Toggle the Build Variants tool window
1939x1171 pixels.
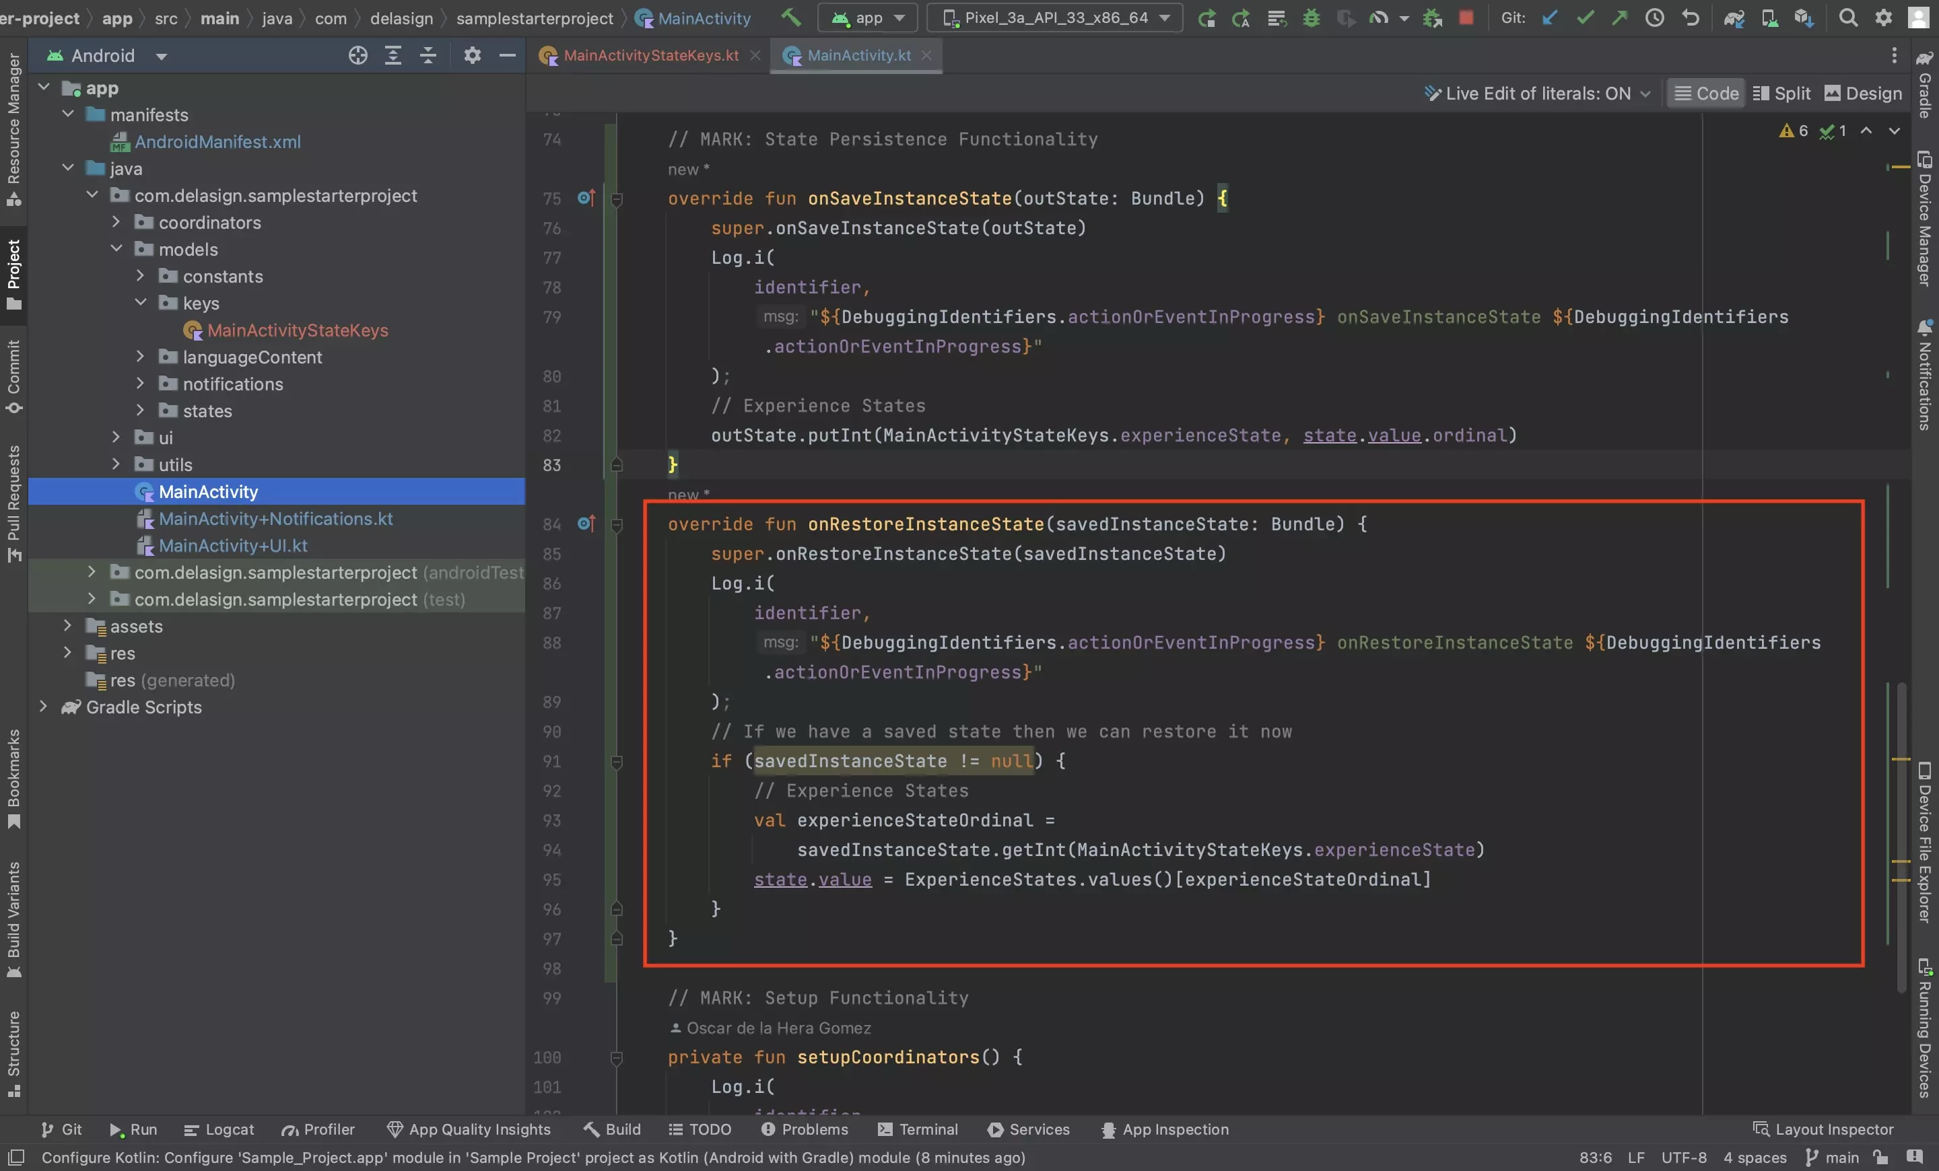[13, 919]
